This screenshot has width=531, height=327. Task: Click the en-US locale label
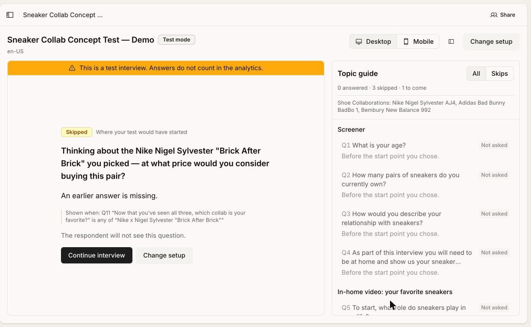coord(15,51)
